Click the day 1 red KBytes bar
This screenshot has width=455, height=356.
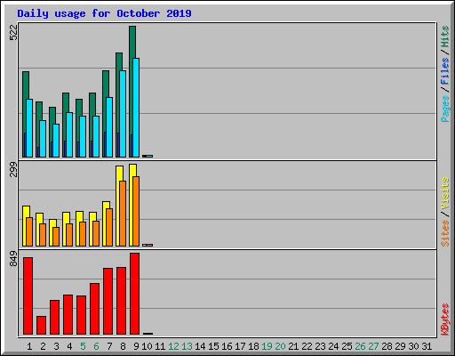(x=28, y=295)
